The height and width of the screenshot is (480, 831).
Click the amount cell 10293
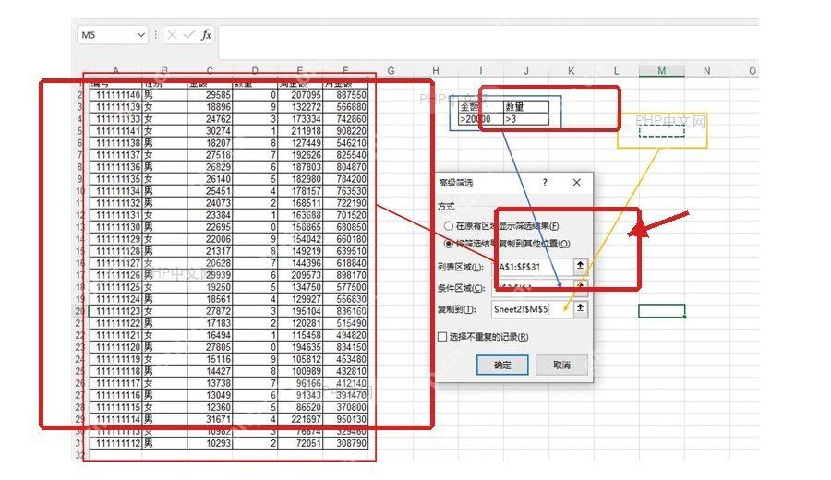(x=210, y=443)
